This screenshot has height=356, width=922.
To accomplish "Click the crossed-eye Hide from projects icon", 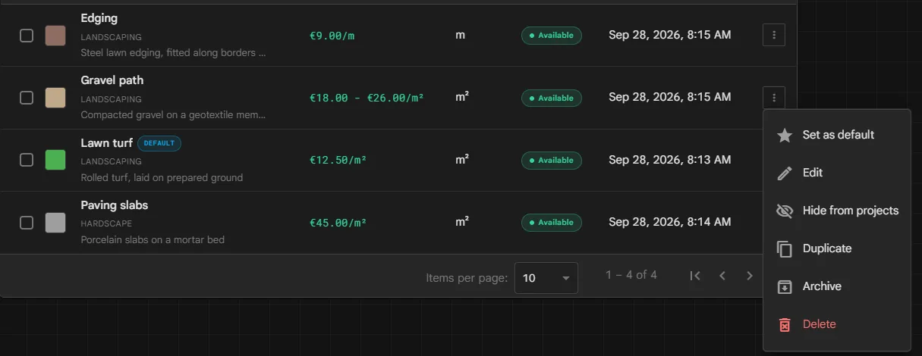I will (x=785, y=211).
